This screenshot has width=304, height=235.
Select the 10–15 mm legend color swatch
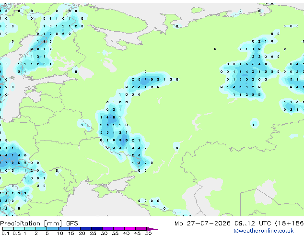64,229
